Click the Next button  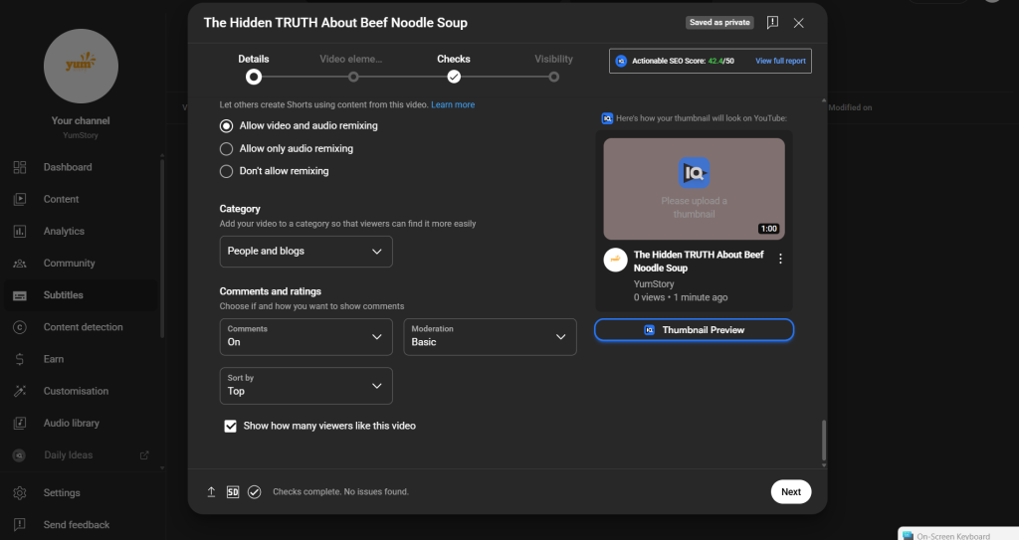coord(790,492)
